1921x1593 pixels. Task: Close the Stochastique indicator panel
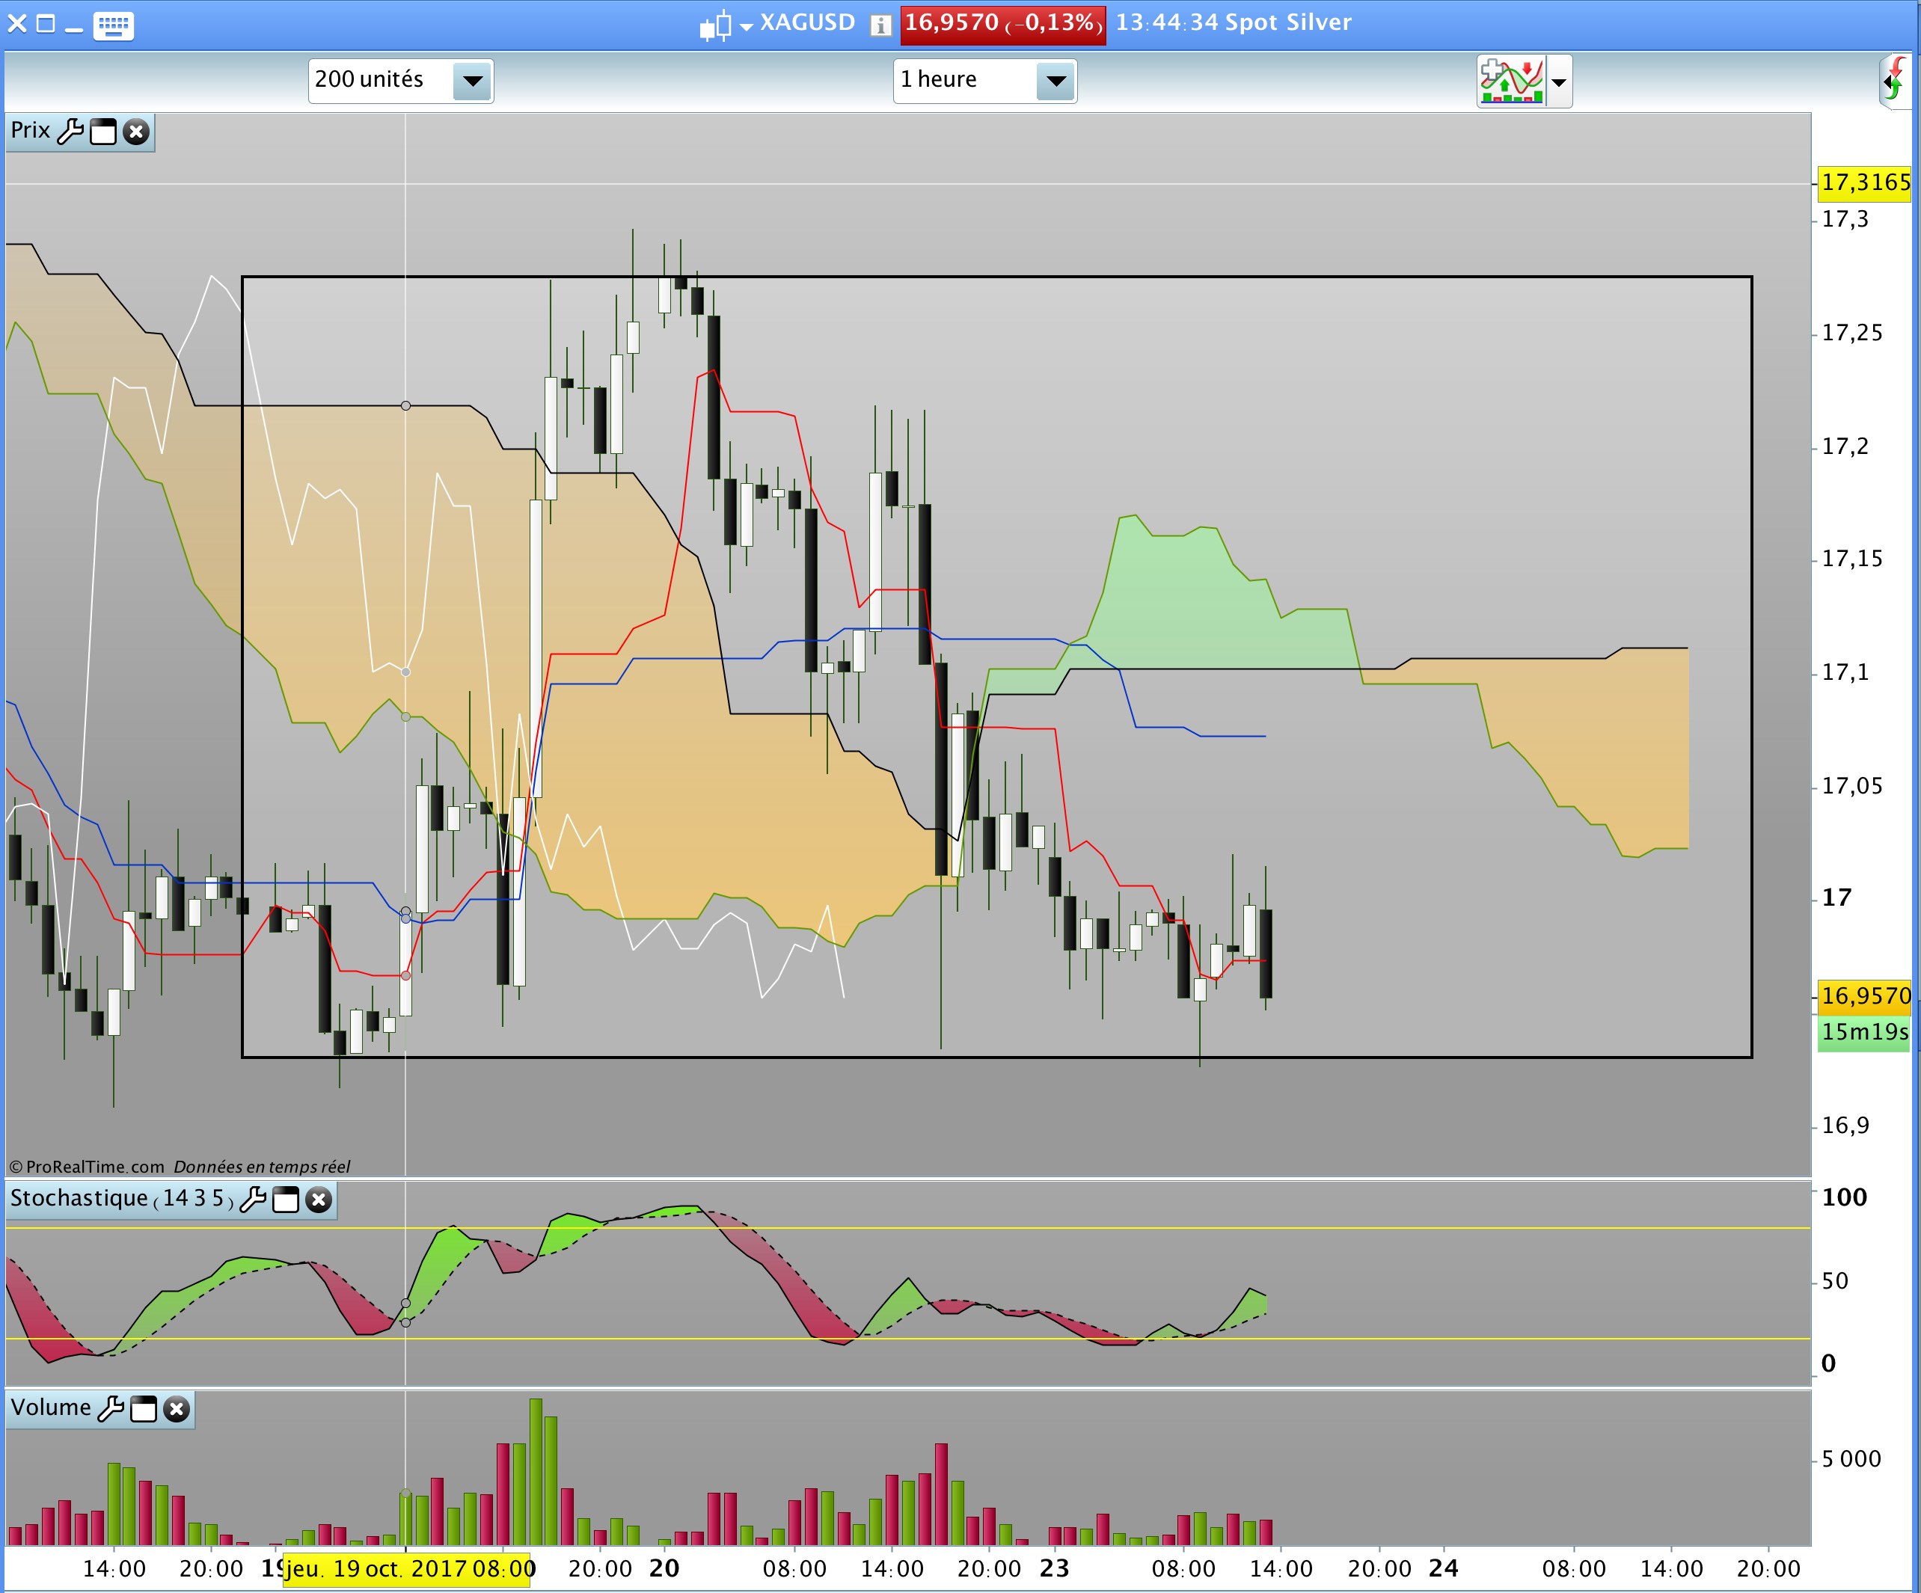click(x=319, y=1200)
